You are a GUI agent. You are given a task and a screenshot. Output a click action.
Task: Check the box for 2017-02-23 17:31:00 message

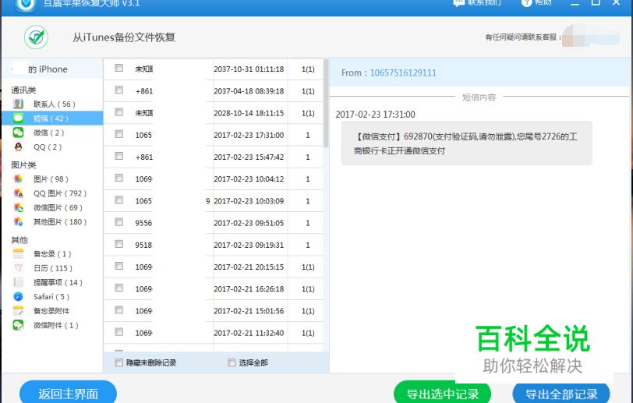pos(118,133)
